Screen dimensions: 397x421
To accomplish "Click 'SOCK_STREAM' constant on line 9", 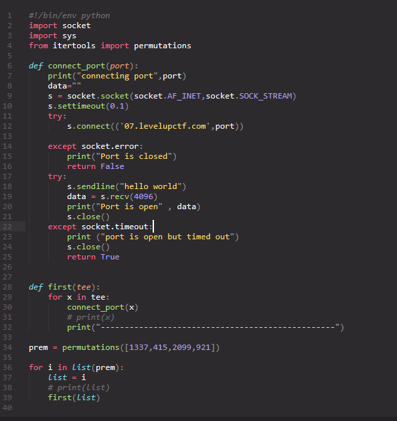I will pos(265,96).
